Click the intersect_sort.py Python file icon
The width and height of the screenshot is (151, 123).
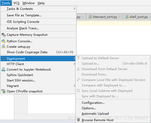(x=90, y=17)
